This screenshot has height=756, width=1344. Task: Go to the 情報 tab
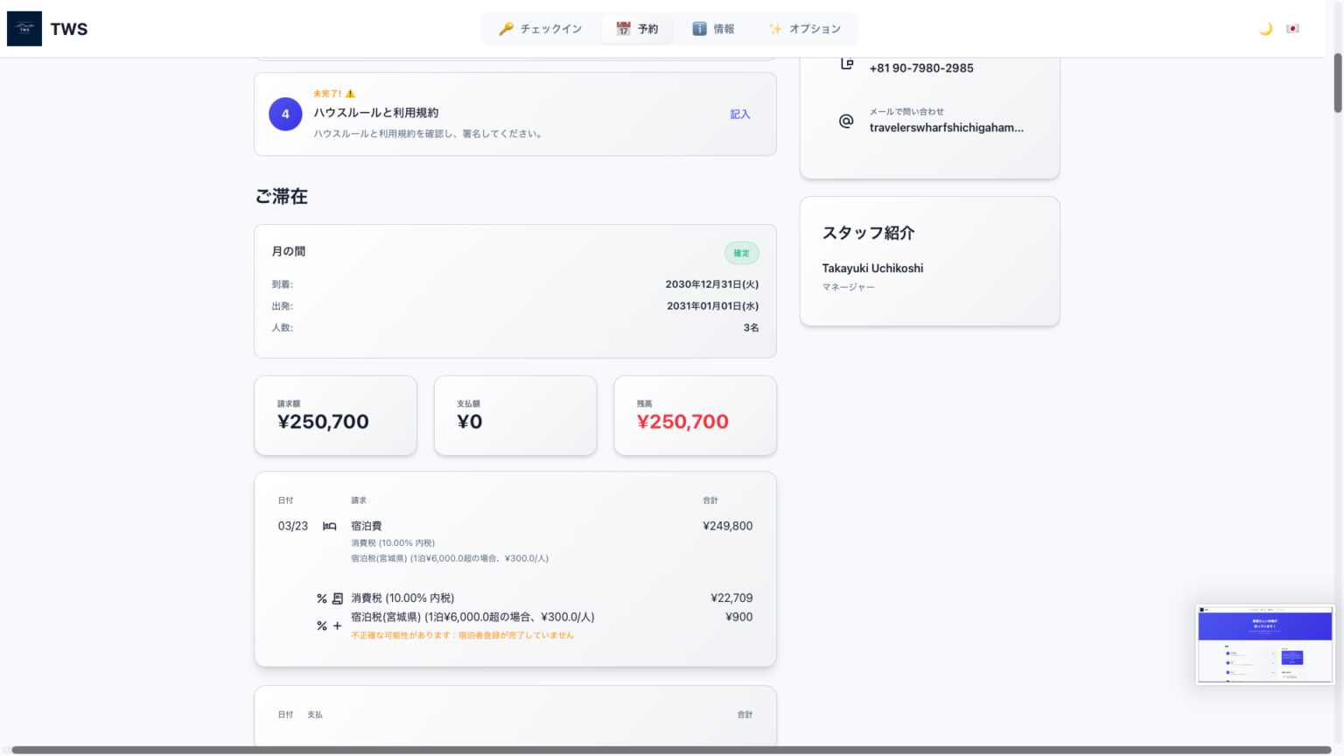pyautogui.click(x=713, y=29)
